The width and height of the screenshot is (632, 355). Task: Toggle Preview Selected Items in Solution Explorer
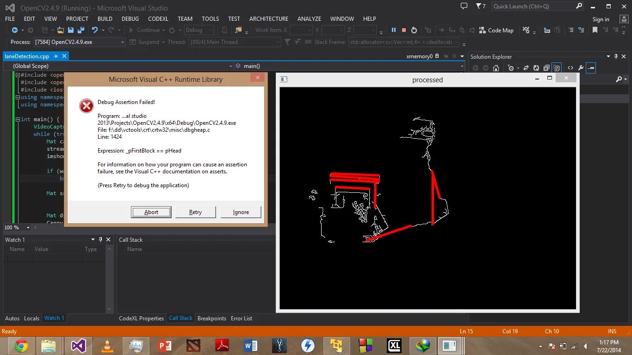[x=591, y=68]
